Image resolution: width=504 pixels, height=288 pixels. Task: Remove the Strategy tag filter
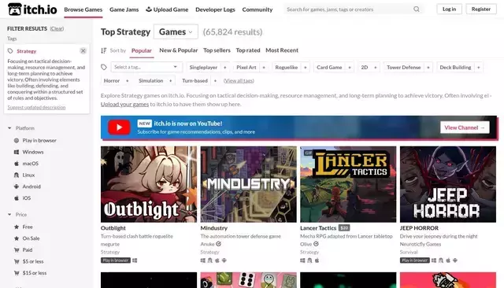tap(83, 50)
